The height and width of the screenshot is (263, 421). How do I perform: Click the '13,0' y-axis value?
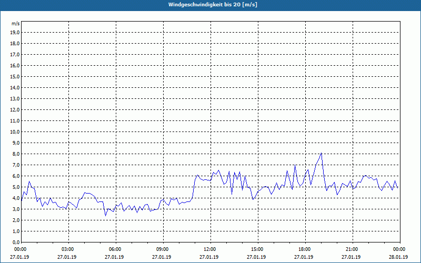(15, 98)
